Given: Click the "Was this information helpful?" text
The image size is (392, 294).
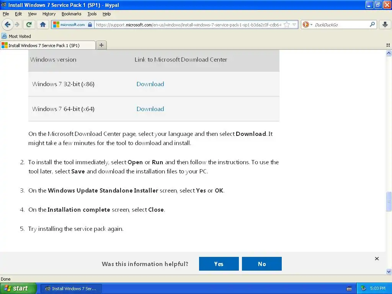Looking at the screenshot, I should point(145,264).
